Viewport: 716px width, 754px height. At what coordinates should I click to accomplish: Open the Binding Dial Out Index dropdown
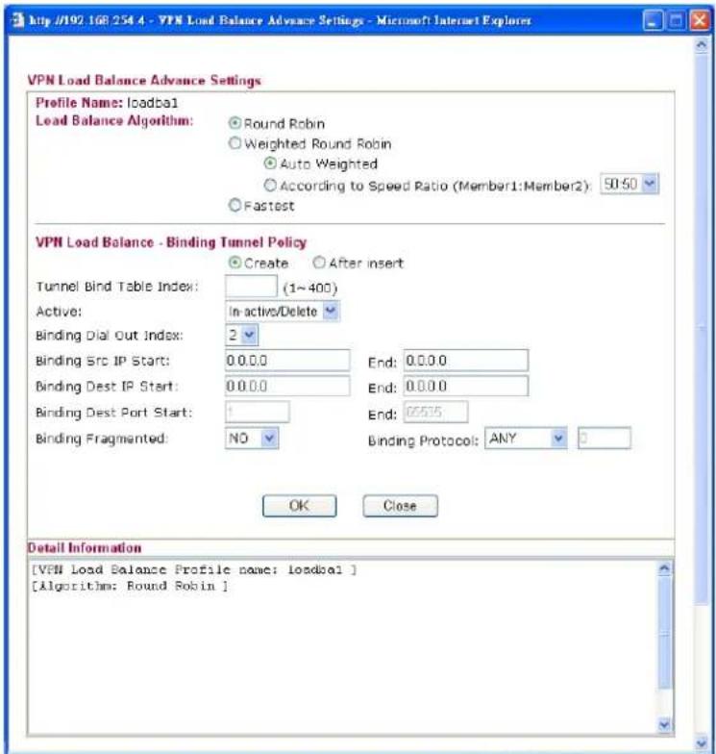coord(242,335)
